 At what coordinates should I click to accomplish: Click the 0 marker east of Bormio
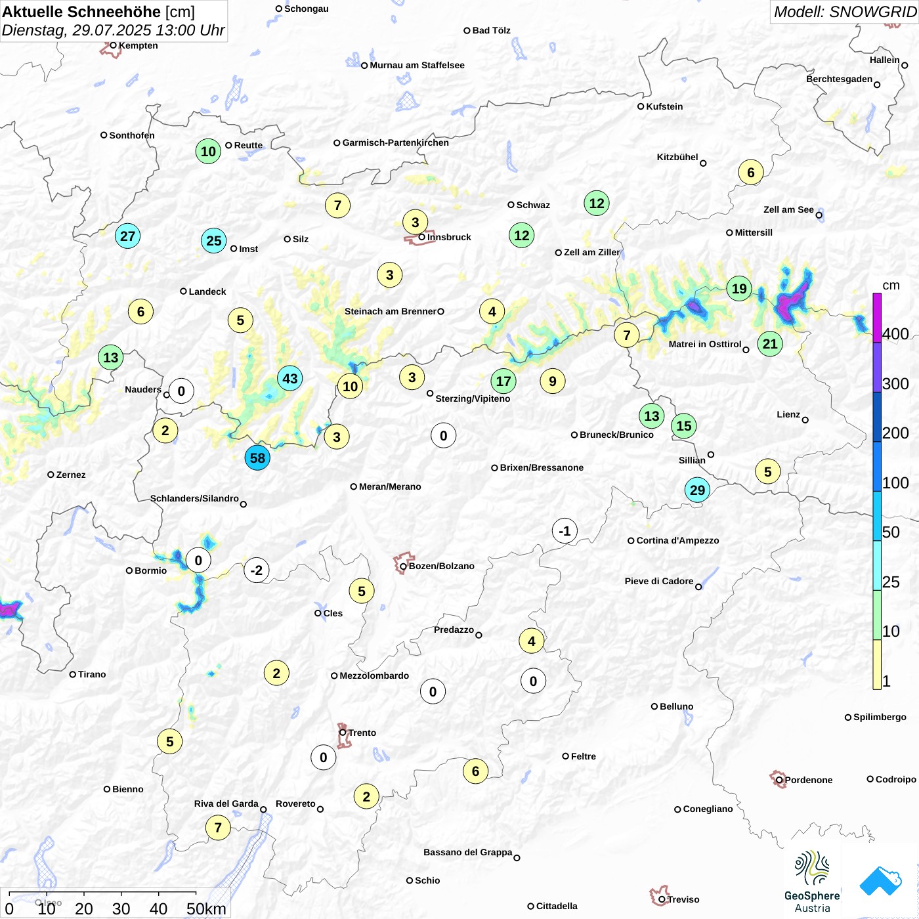[198, 561]
